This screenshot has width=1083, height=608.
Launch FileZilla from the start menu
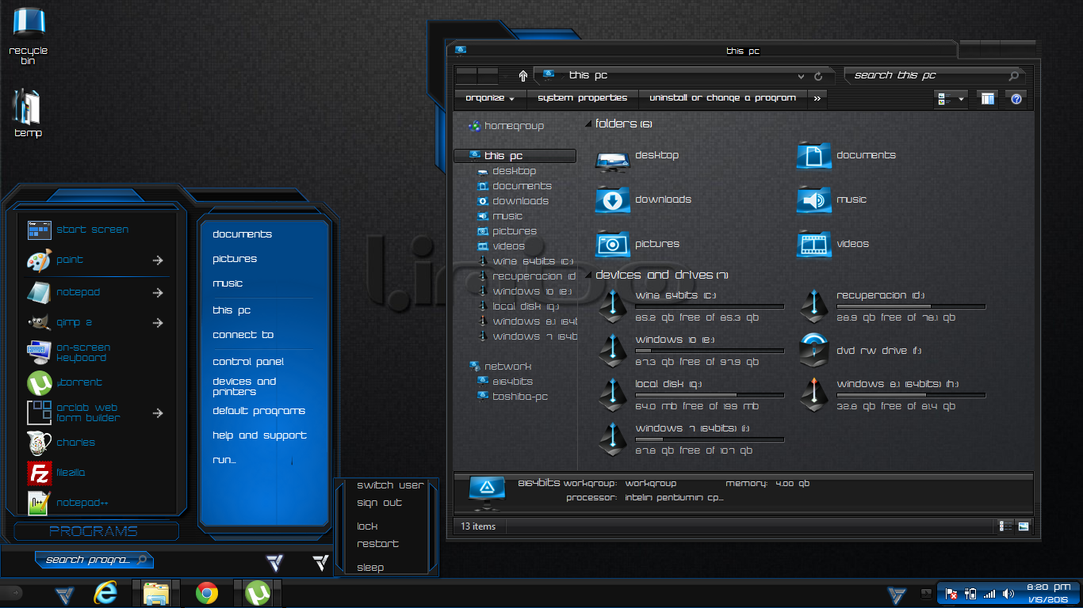(71, 473)
